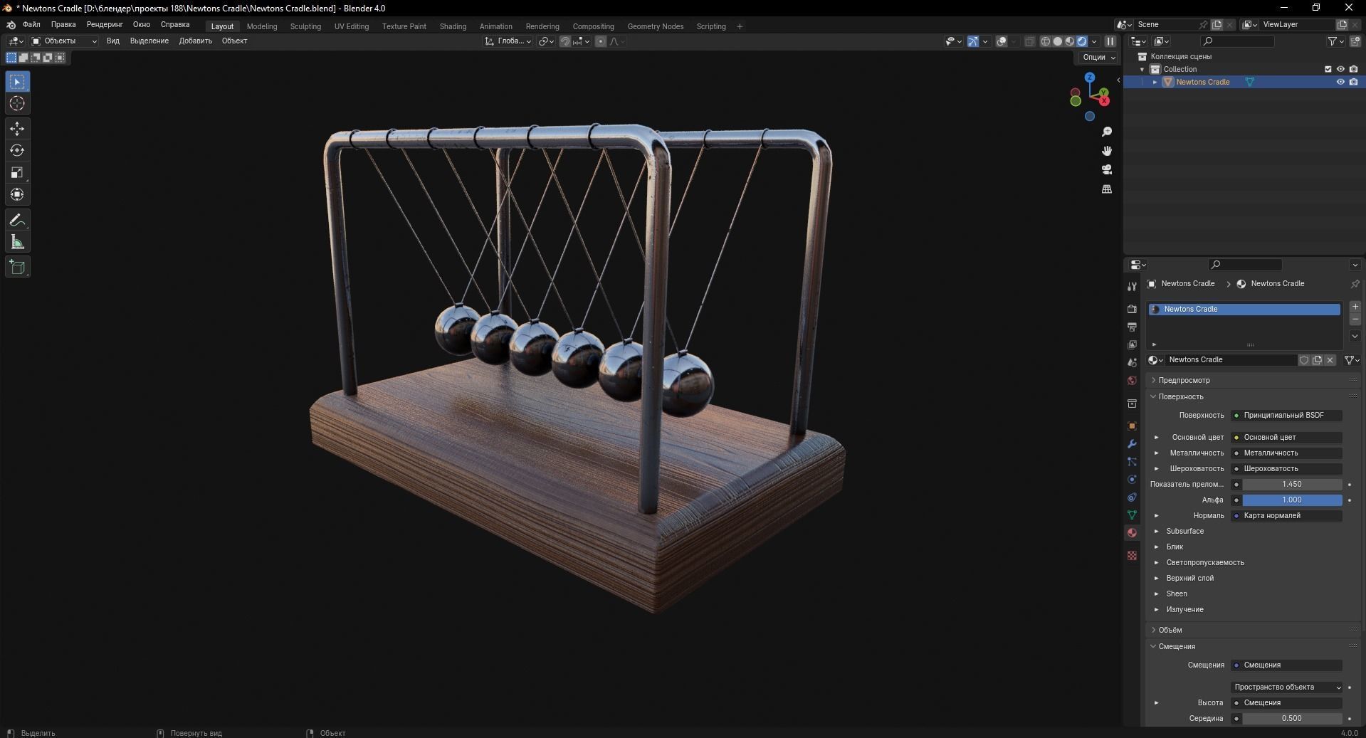Switch to rendered viewport shading
The image size is (1366, 738).
(x=1082, y=41)
